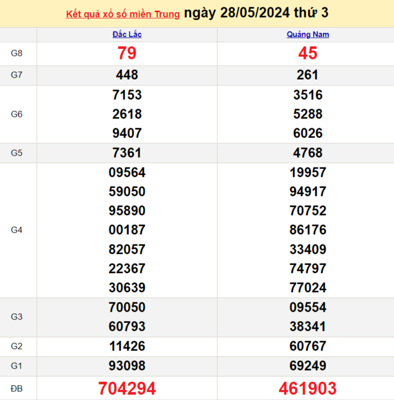The width and height of the screenshot is (394, 400).
Task: Select Đắc Lắc G1 number 93098
Action: [x=127, y=366]
